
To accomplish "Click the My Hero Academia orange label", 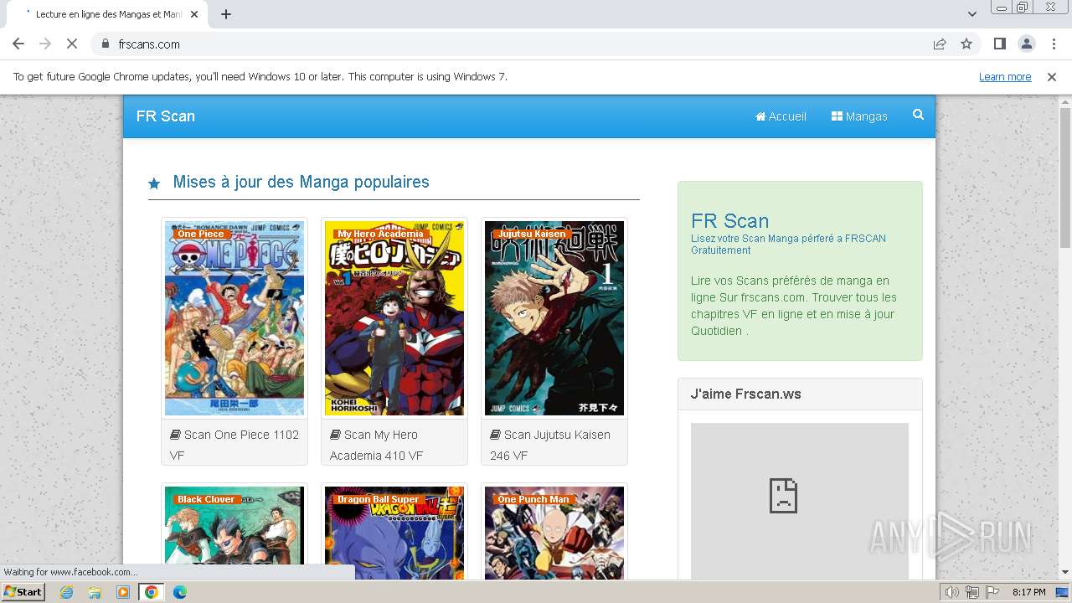I will click(380, 234).
